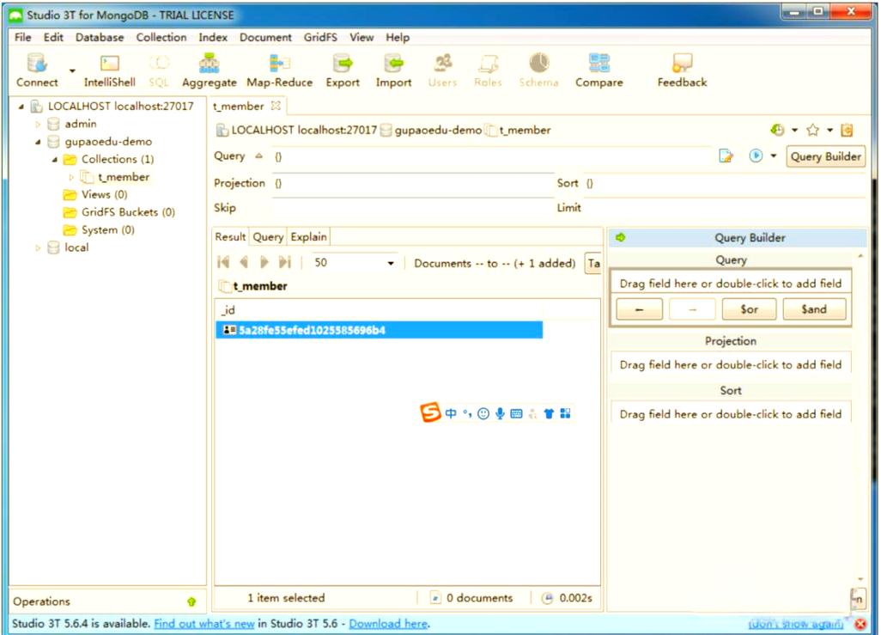Image resolution: width=881 pixels, height=635 pixels.
Task: Click the Connect toolbar icon
Action: click(37, 70)
